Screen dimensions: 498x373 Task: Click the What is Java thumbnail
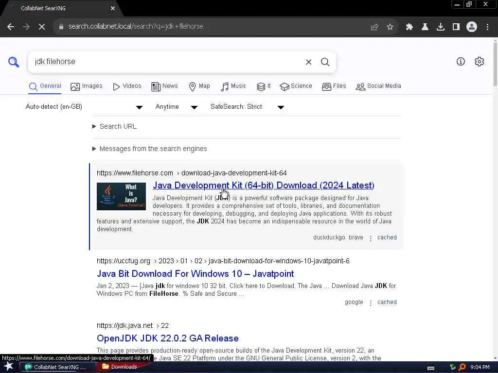[x=121, y=196]
